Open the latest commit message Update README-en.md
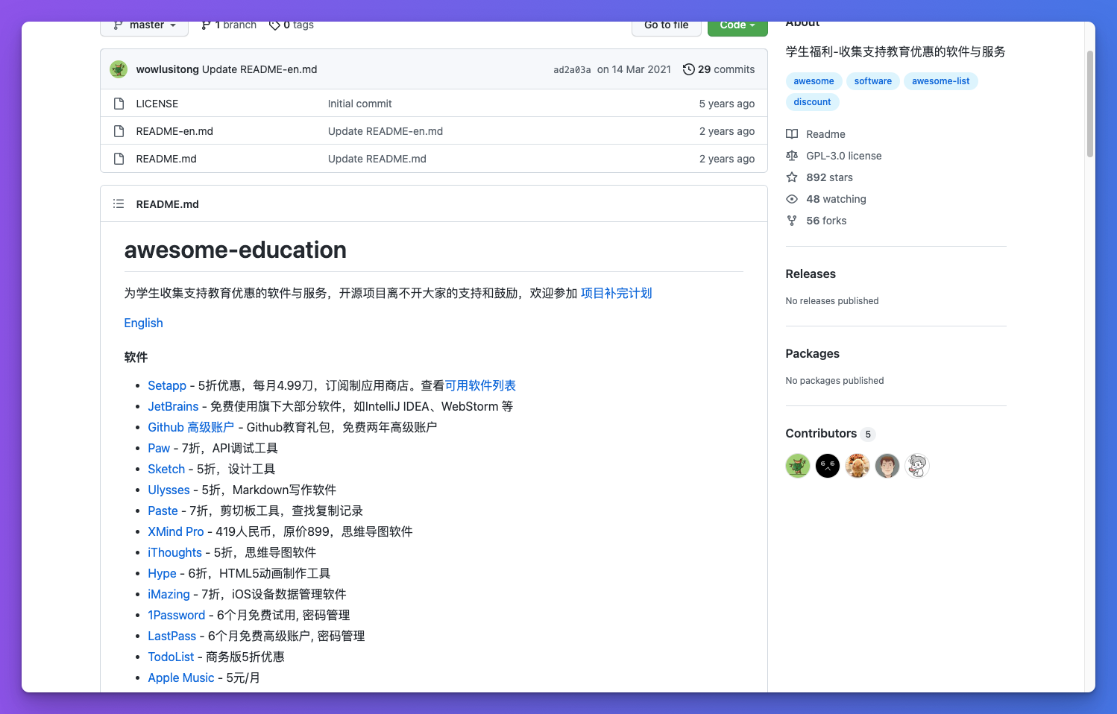This screenshot has width=1117, height=714. click(x=259, y=69)
